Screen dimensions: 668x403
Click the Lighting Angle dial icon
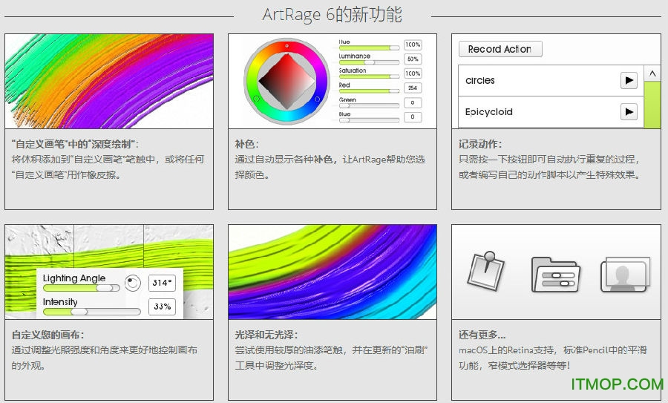click(133, 283)
